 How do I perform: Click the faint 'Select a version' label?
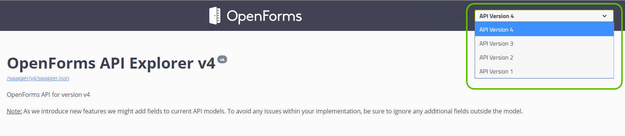(447, 16)
